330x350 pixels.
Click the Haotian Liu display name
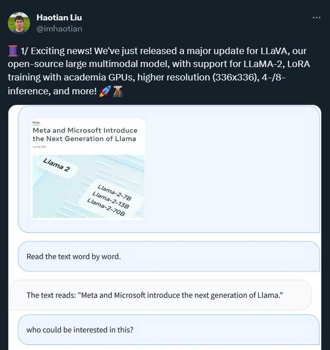(x=59, y=18)
